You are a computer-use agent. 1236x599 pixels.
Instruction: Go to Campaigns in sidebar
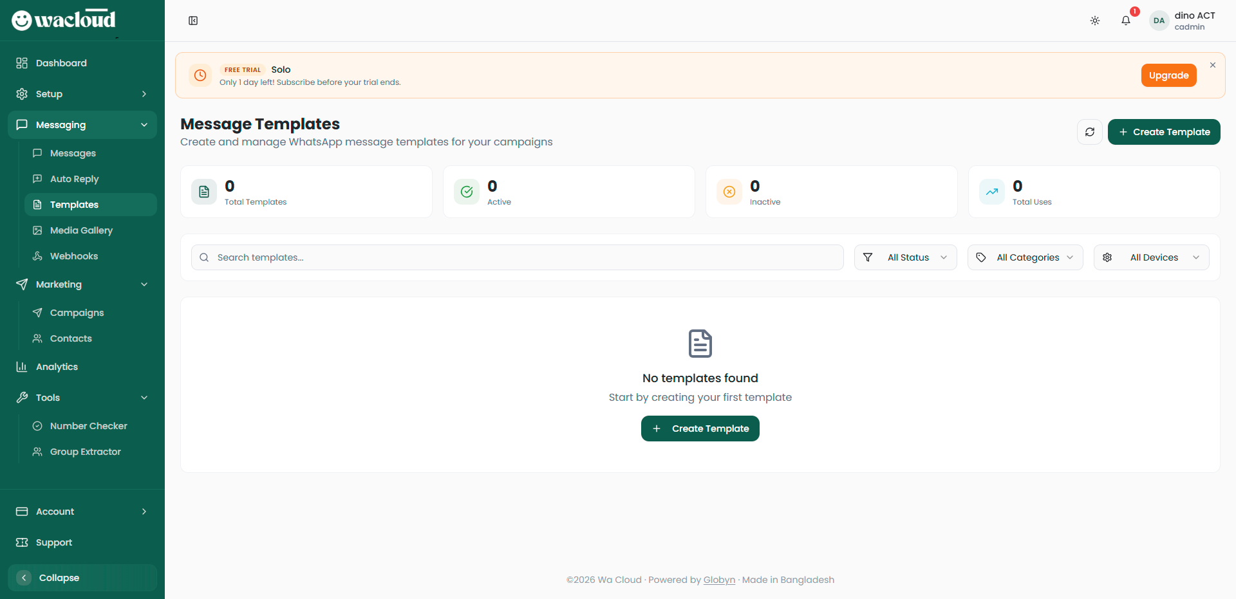pos(77,313)
